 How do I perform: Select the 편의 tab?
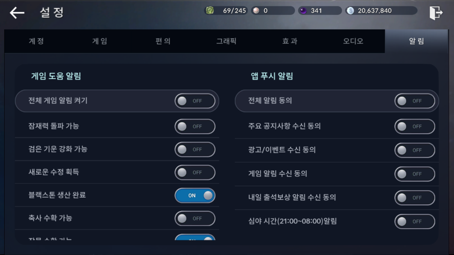point(163,41)
